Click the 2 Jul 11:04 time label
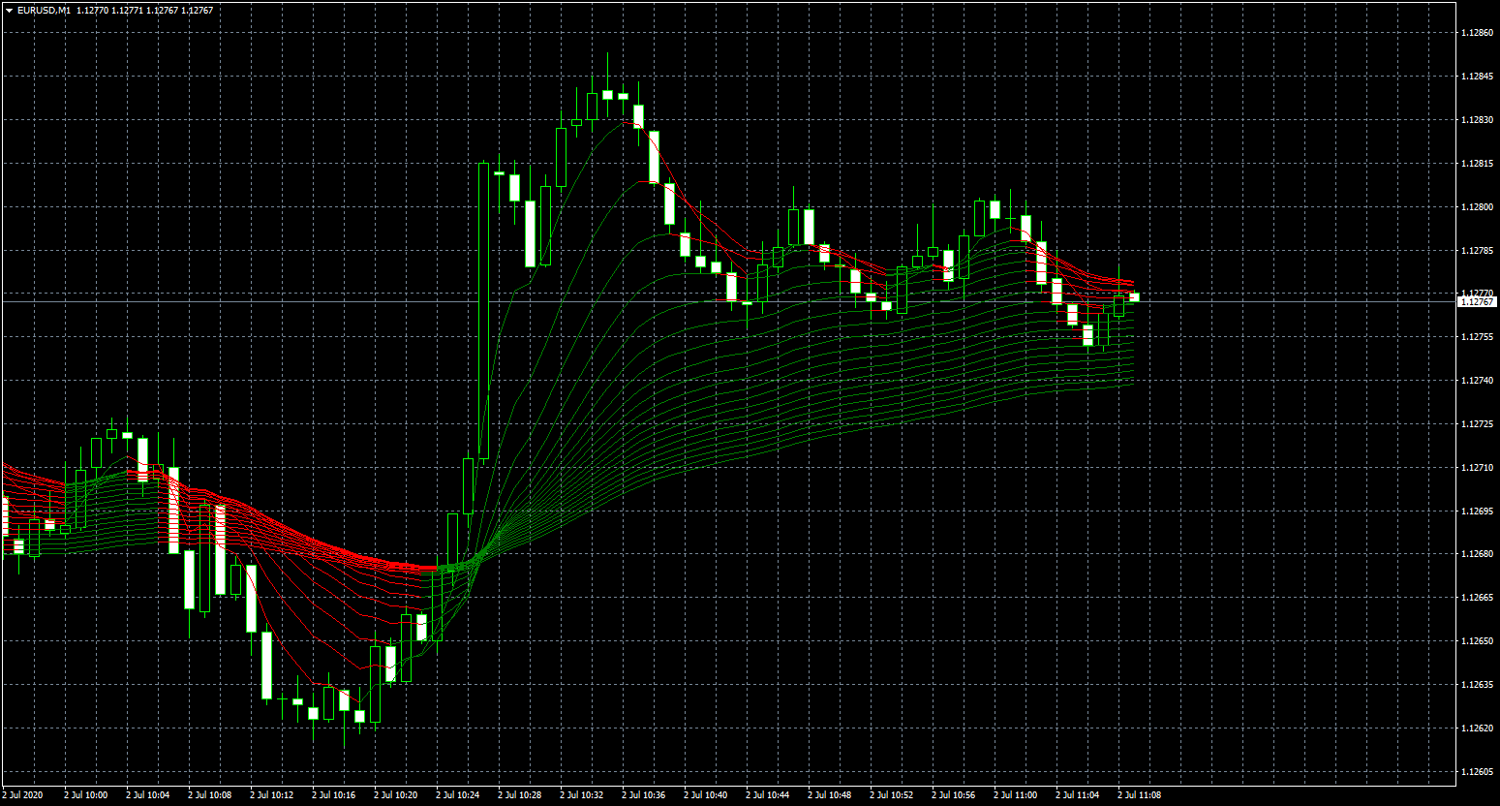The height and width of the screenshot is (806, 1500). (1077, 795)
